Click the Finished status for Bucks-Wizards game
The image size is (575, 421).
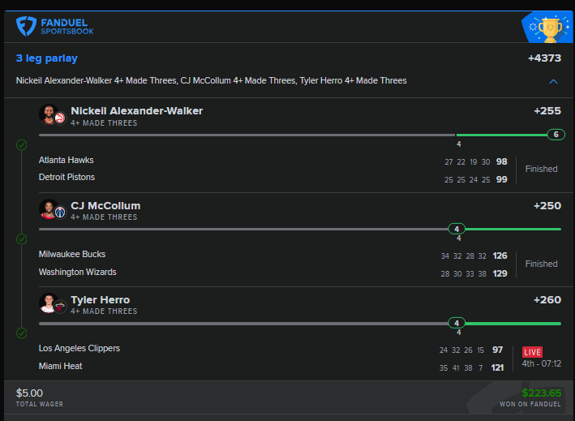[541, 264]
